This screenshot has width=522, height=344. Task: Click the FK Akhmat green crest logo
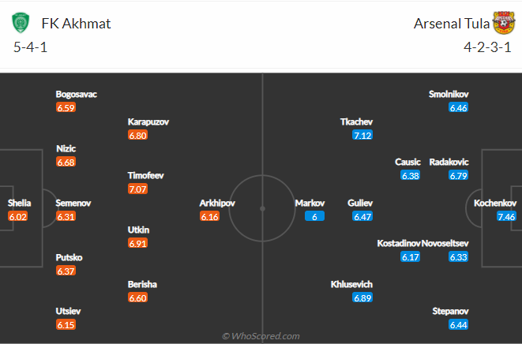[x=21, y=23]
